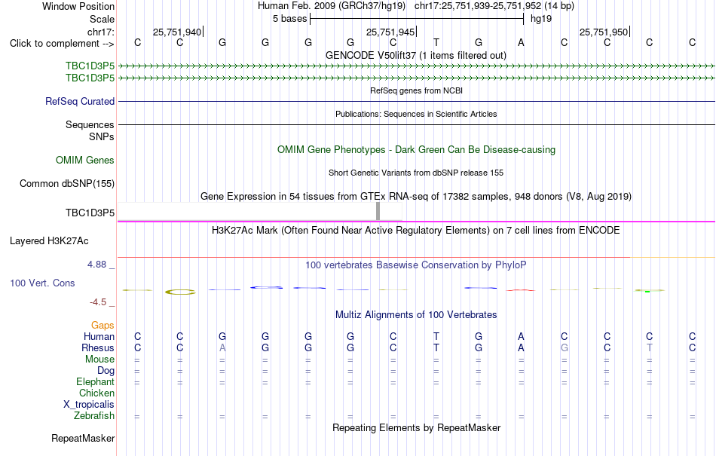Click the 'Rhesus' alignment row label
This screenshot has height=456, width=716.
98,347
